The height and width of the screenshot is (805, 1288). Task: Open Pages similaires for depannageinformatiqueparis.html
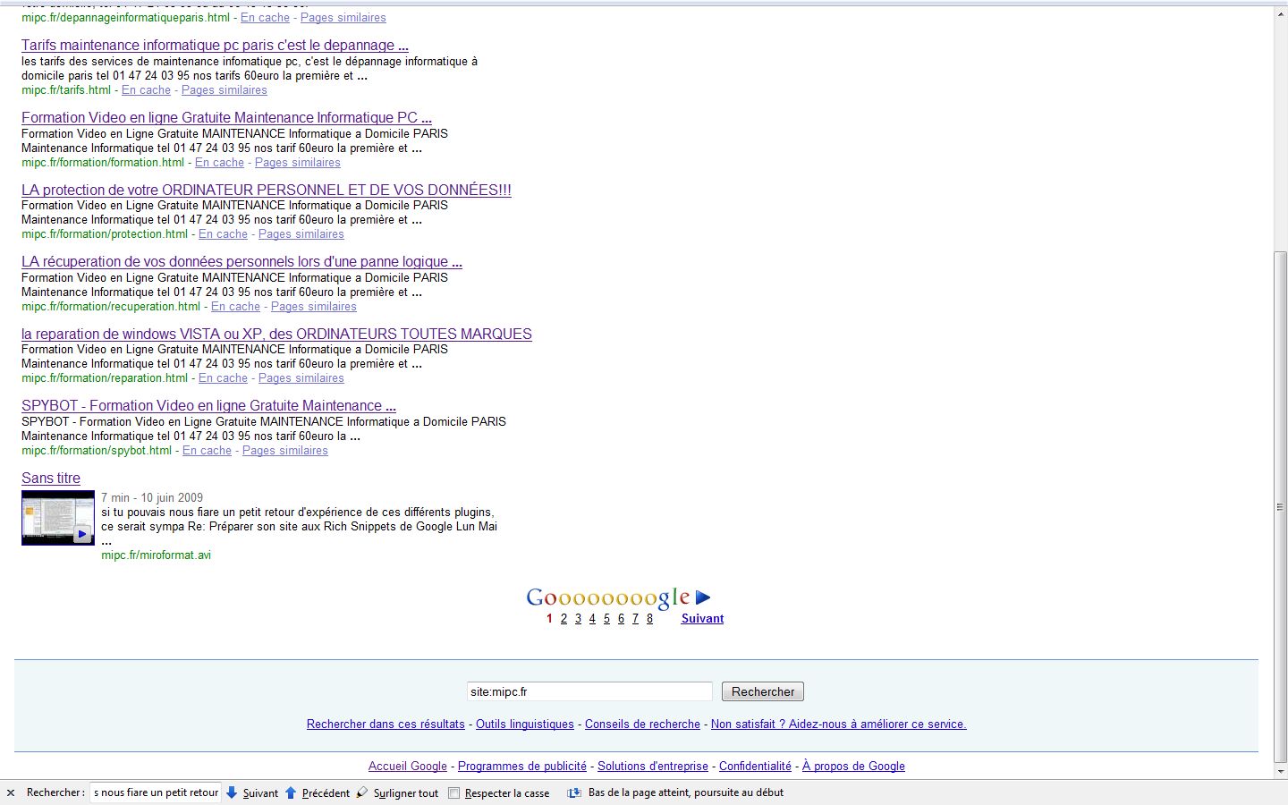tap(343, 18)
